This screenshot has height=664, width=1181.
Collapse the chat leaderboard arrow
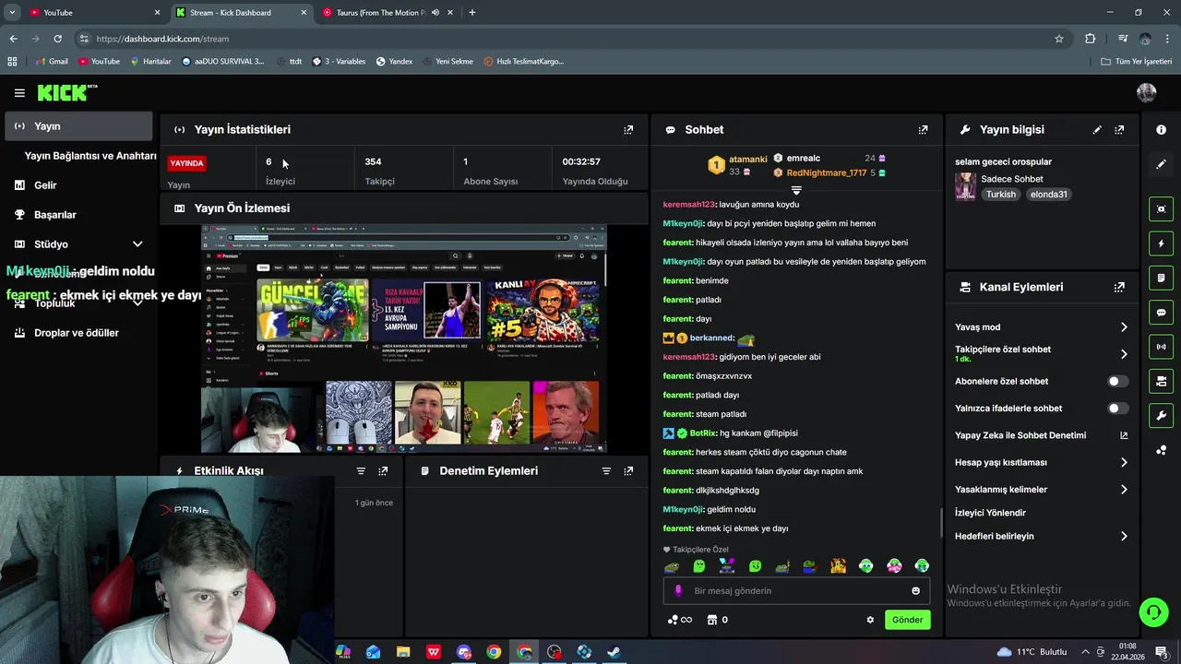[x=796, y=190]
